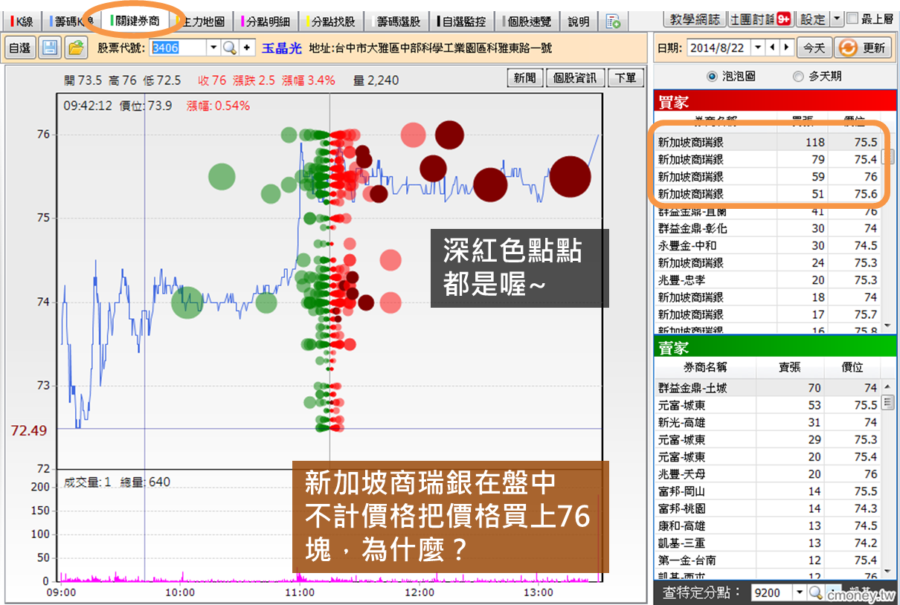
Task: Select the 泡泡圖 radio button
Action: pyautogui.click(x=711, y=77)
